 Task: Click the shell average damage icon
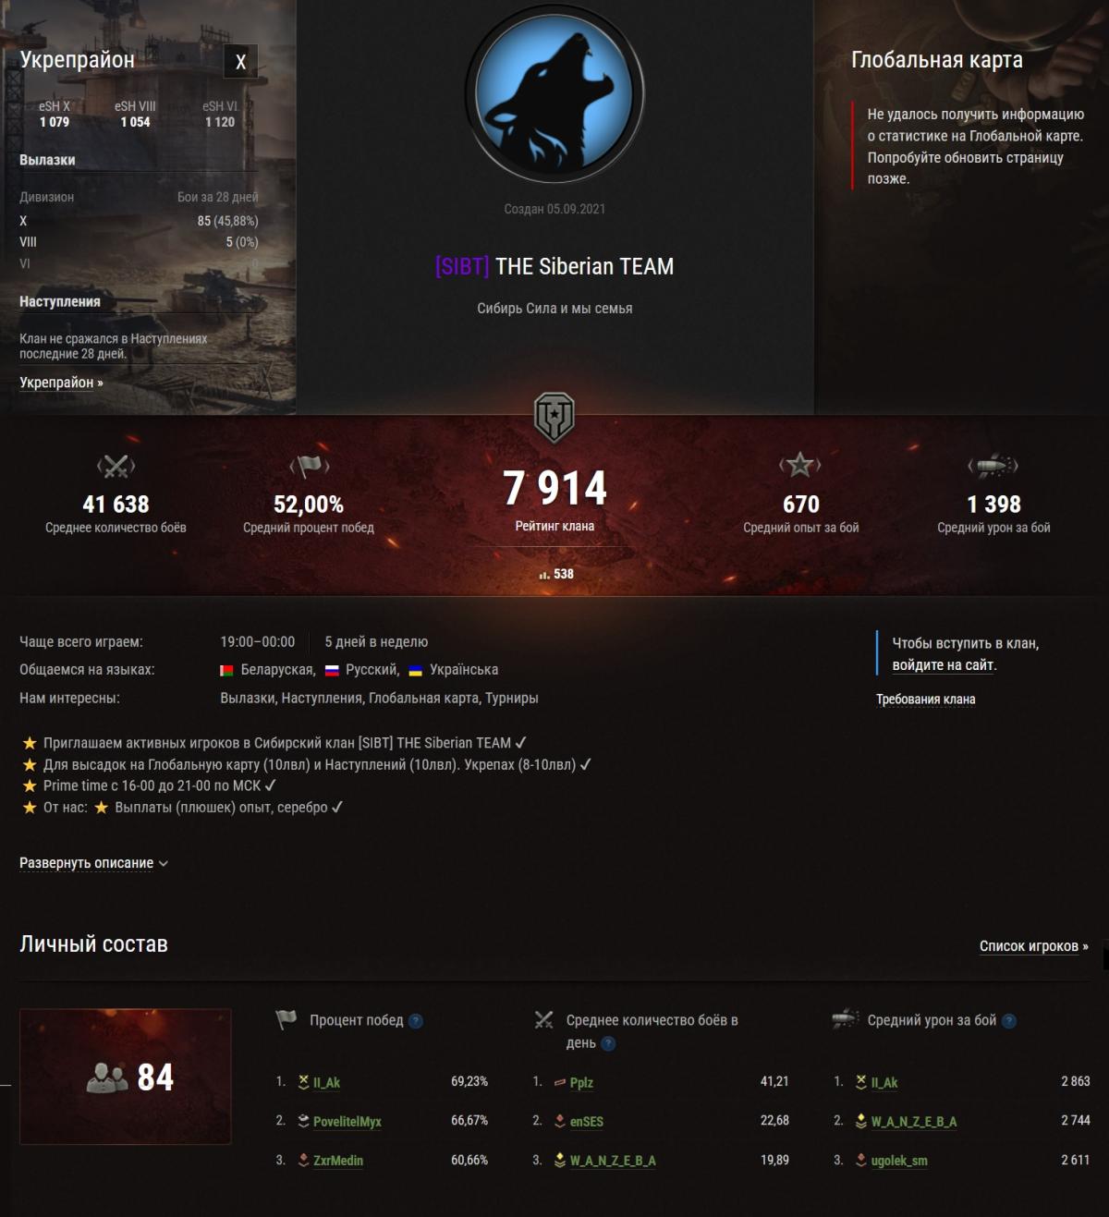coord(993,466)
